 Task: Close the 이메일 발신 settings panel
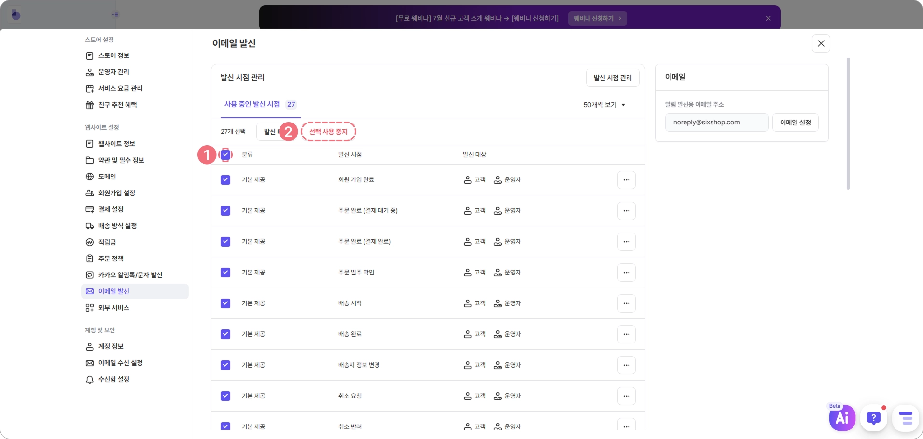(821, 43)
